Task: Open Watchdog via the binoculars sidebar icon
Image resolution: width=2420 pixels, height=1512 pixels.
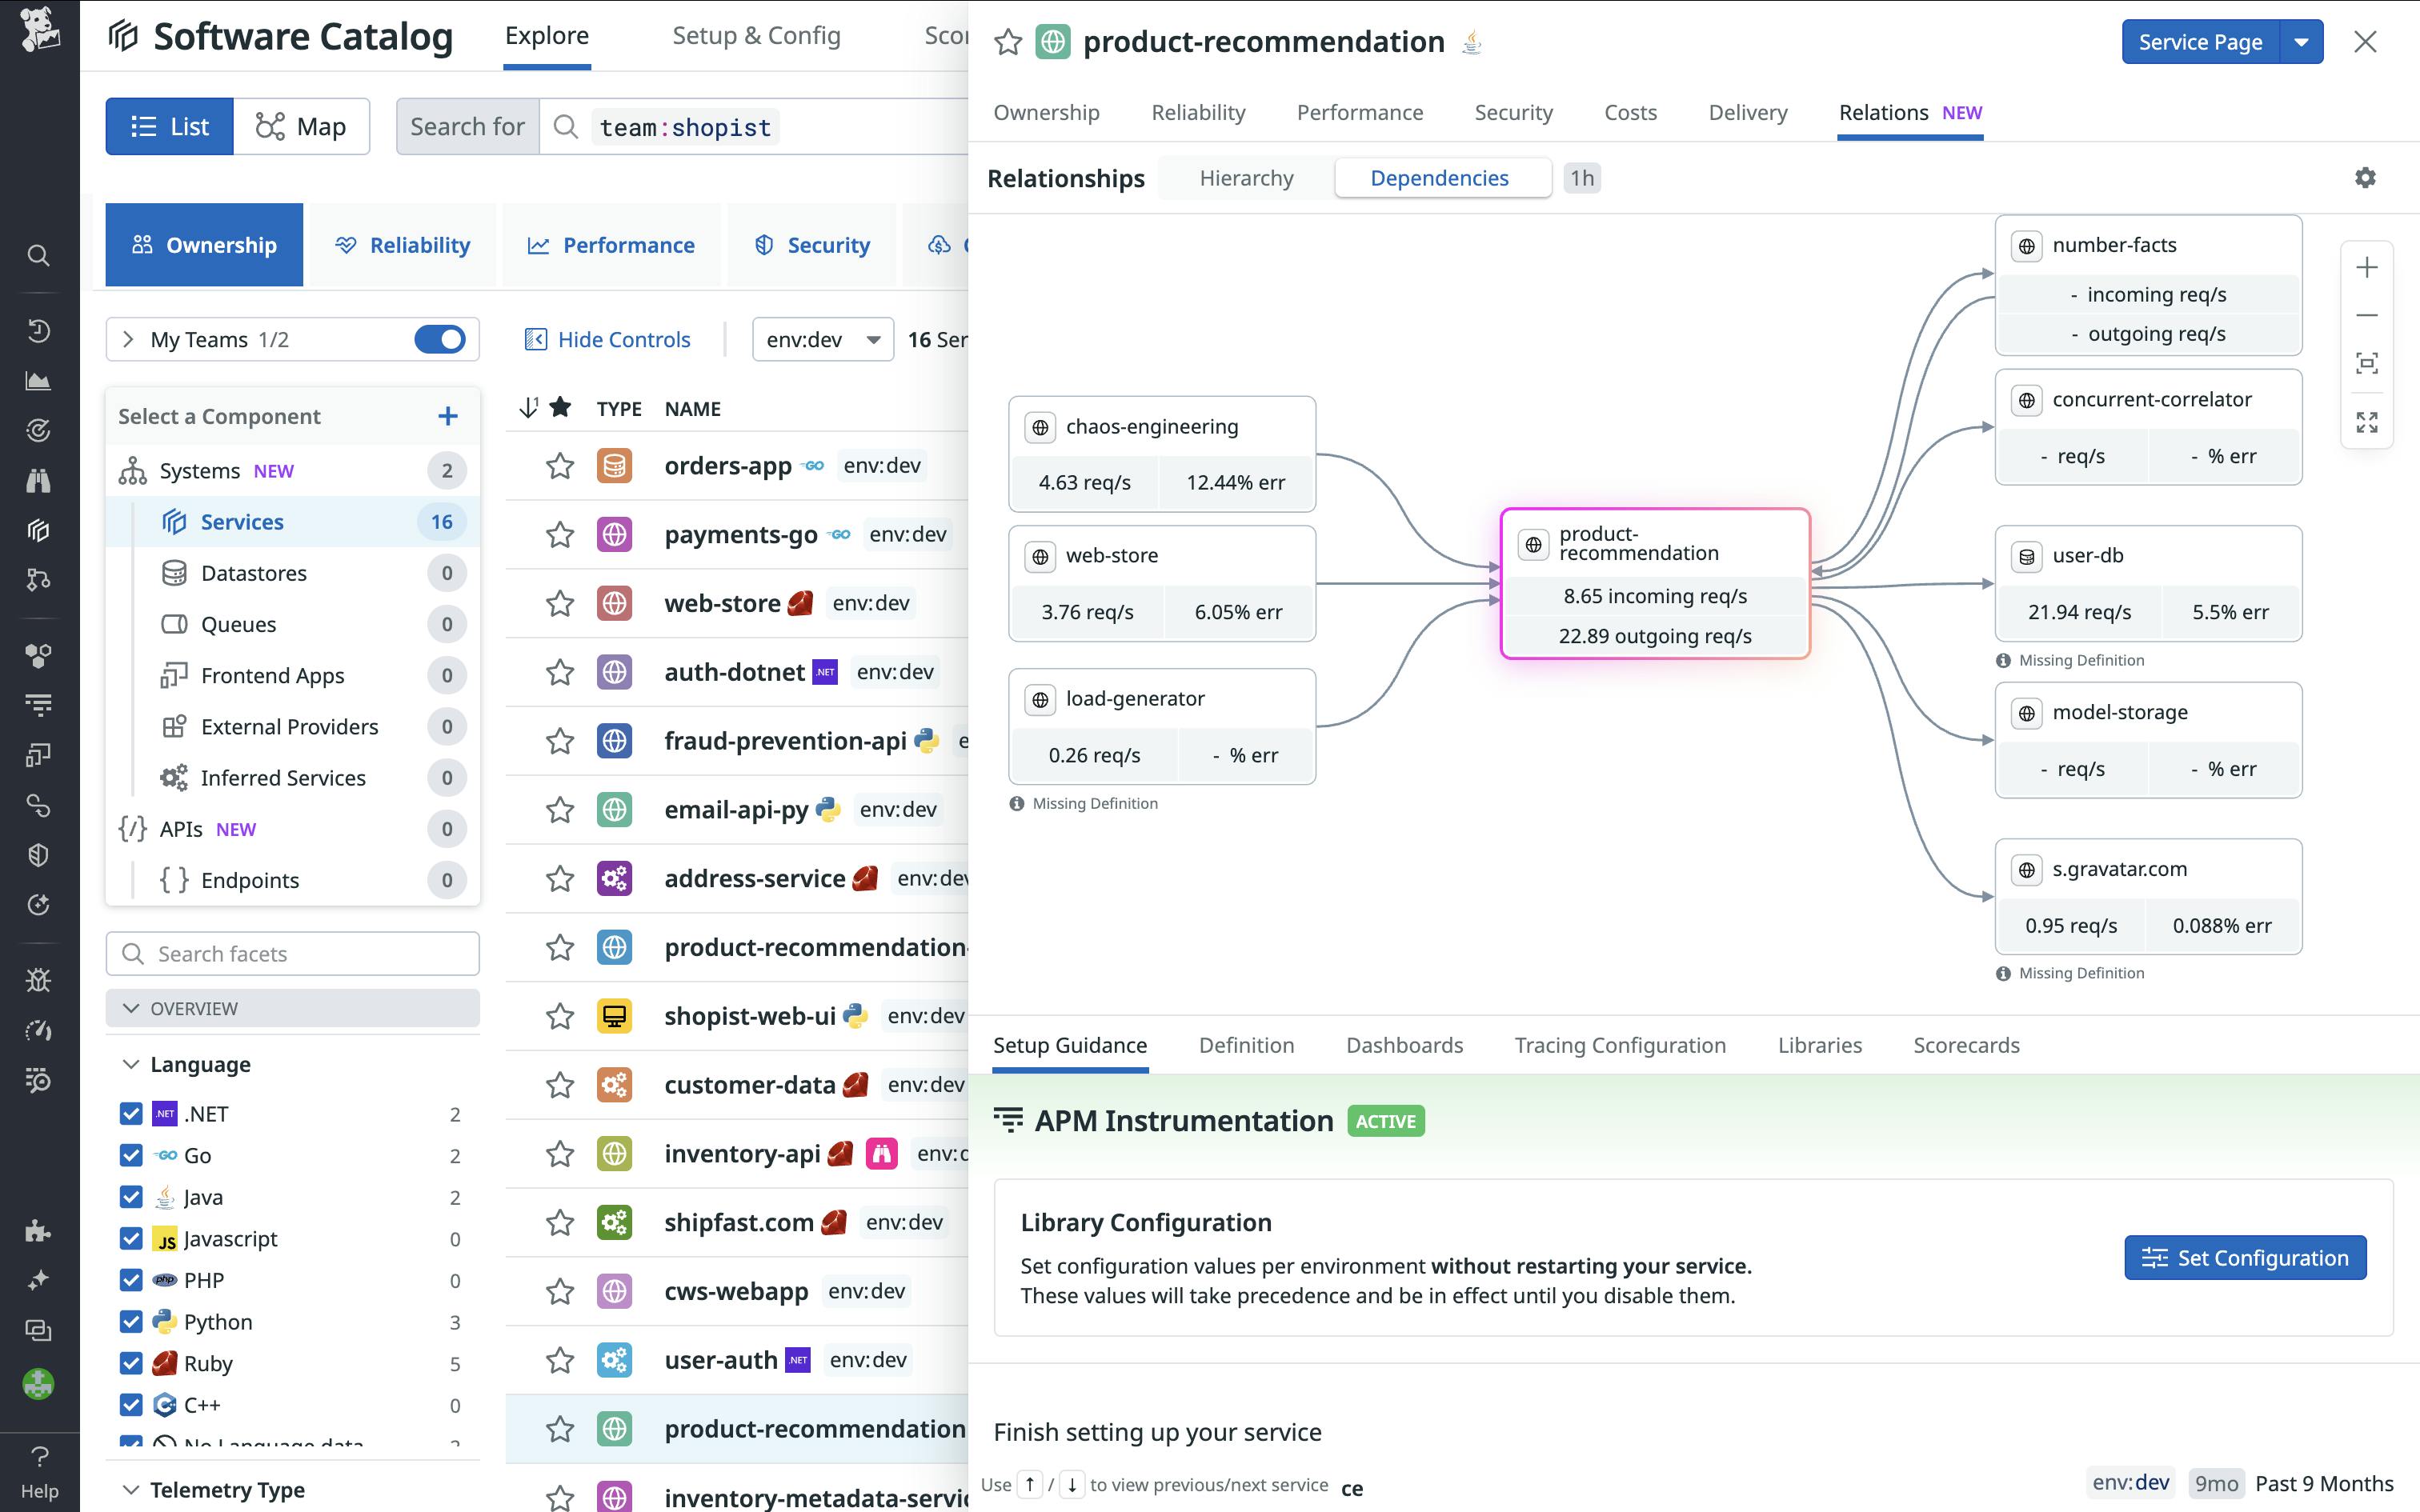Action: tap(38, 481)
